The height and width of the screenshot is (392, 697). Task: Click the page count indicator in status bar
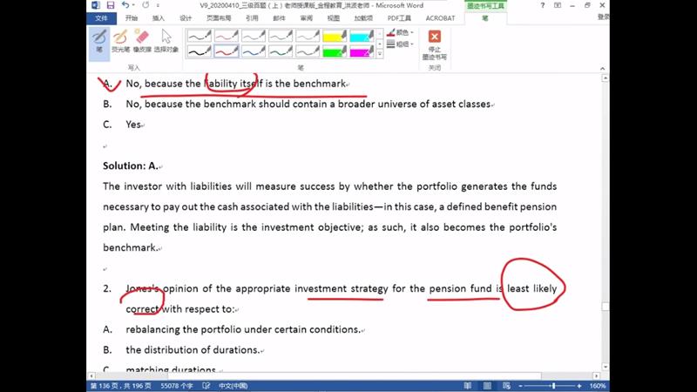pyautogui.click(x=120, y=385)
